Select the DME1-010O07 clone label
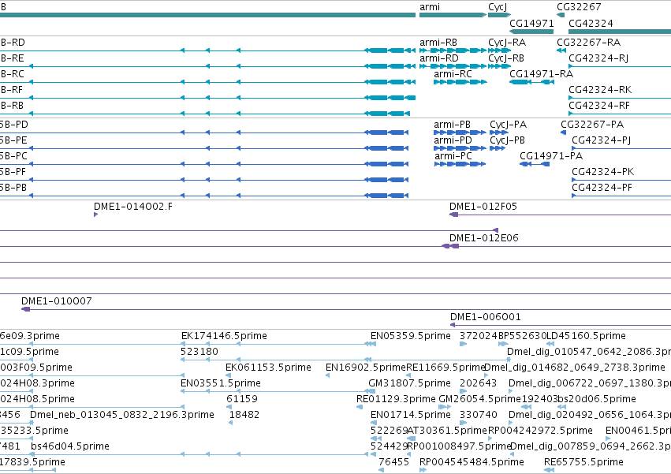The image size is (671, 474). click(x=57, y=301)
